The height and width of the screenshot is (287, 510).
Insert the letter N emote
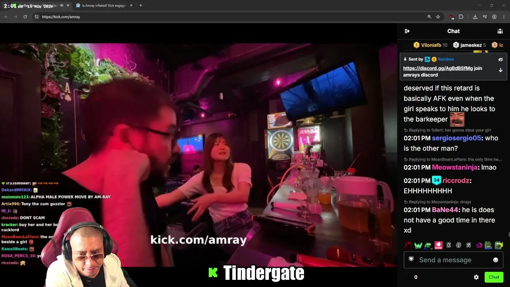469,245
